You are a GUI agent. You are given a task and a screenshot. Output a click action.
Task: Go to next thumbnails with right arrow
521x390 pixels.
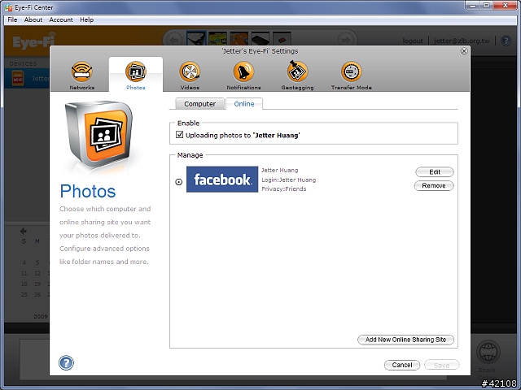tap(345, 40)
